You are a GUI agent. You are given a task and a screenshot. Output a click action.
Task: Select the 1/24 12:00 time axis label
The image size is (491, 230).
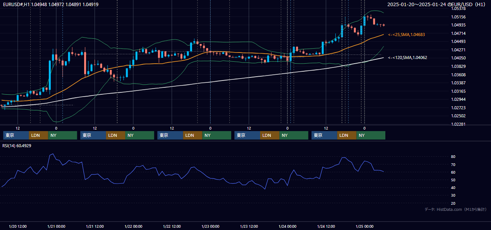click(x=326, y=227)
